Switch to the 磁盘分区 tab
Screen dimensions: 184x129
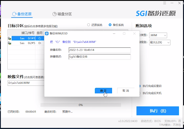tap(62, 14)
